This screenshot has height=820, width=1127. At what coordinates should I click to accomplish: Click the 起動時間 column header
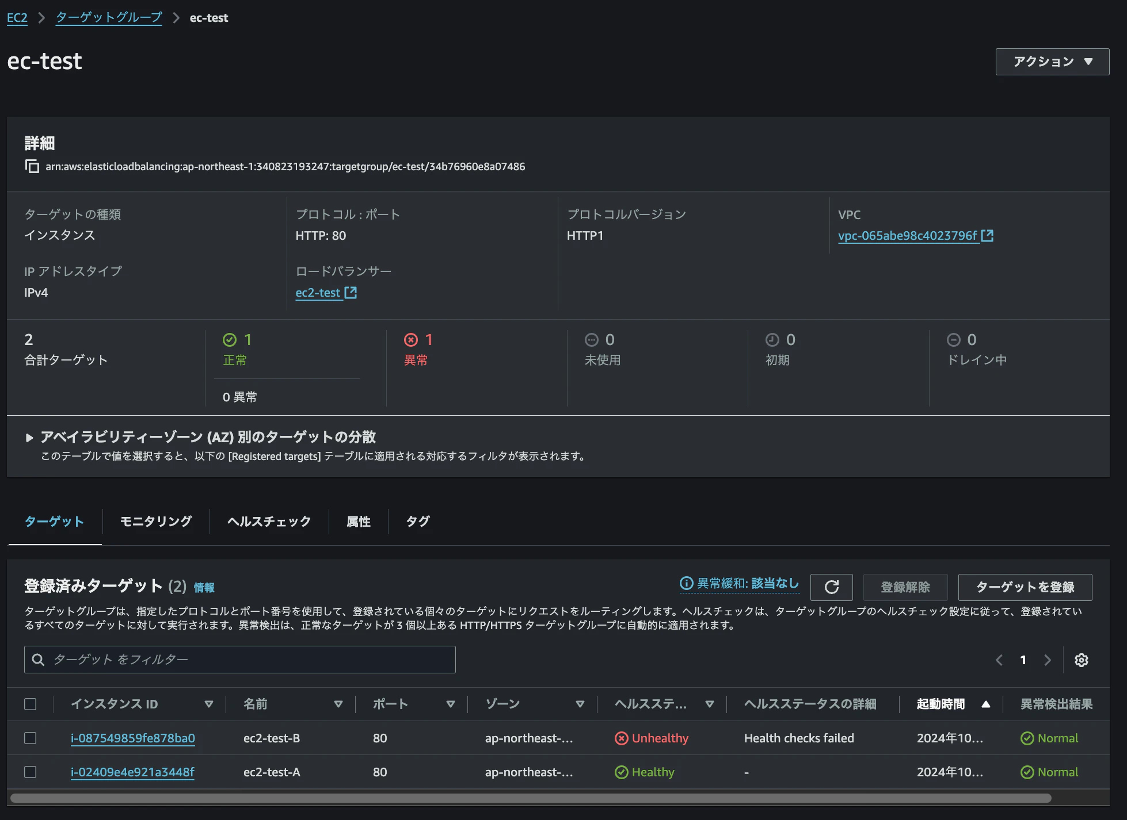(x=941, y=704)
